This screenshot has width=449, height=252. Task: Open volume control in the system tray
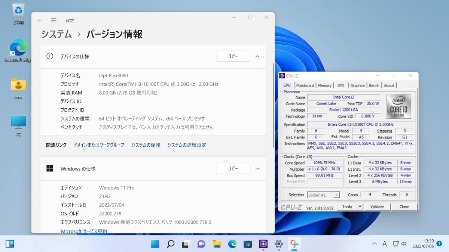coord(404,244)
